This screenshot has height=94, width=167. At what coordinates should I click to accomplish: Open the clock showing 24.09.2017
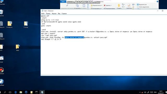[x=161, y=92]
